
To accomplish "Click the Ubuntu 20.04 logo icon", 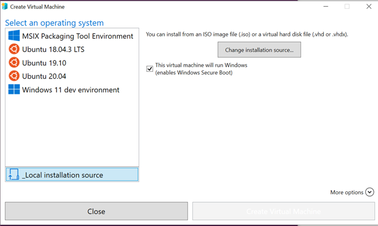I will pyautogui.click(x=14, y=76).
